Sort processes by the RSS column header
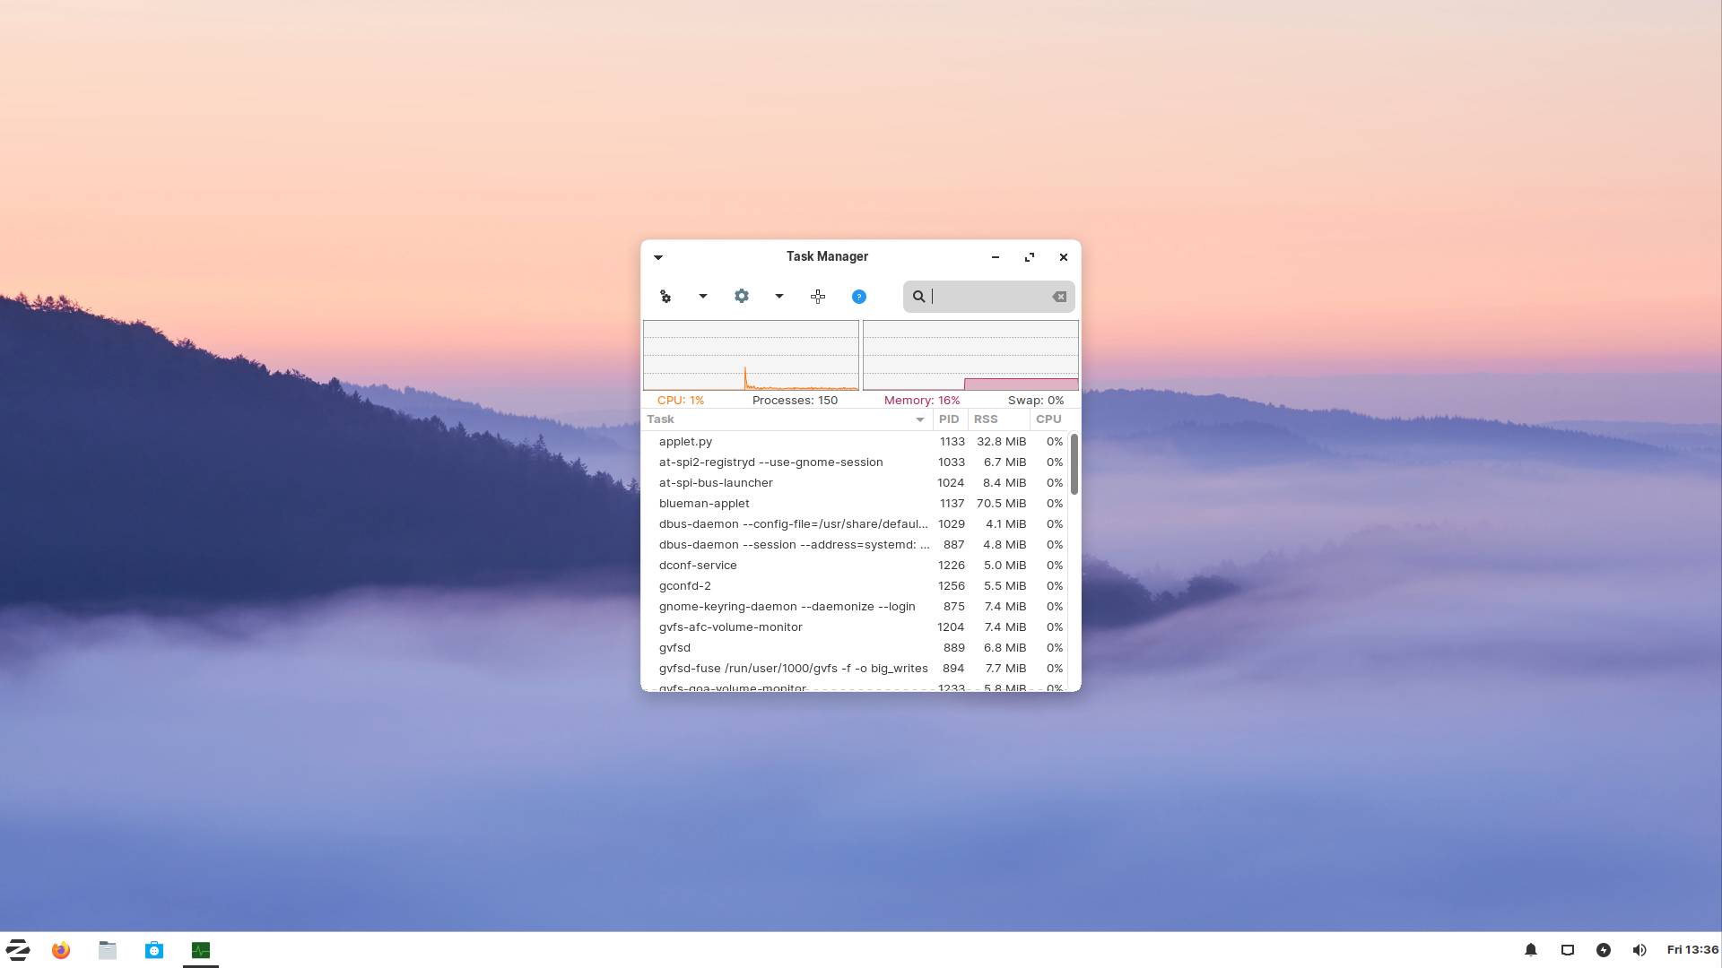The width and height of the screenshot is (1722, 968). [986, 419]
